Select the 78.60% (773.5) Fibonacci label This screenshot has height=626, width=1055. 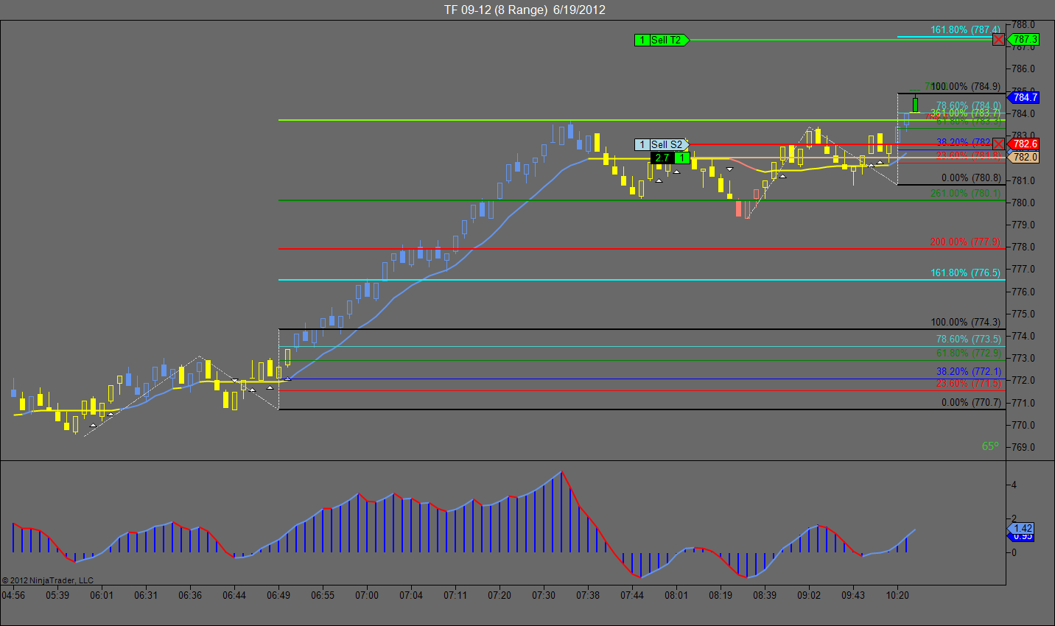click(968, 339)
